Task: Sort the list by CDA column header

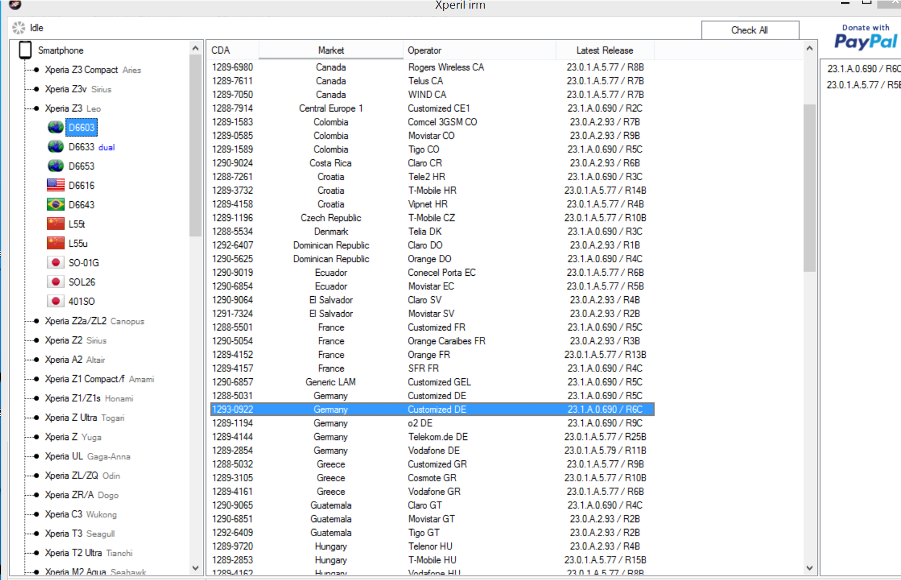Action: coord(232,50)
